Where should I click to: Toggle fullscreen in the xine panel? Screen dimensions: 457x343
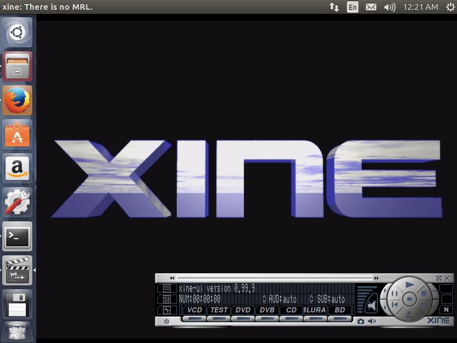[x=439, y=278]
